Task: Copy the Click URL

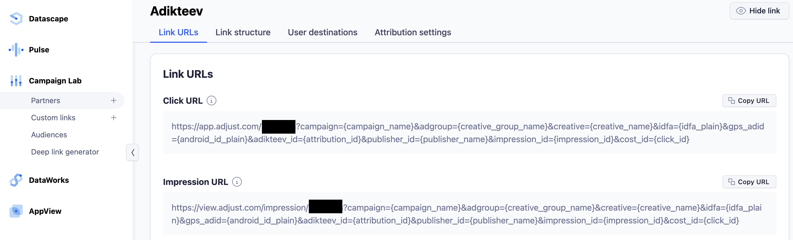Action: point(749,101)
